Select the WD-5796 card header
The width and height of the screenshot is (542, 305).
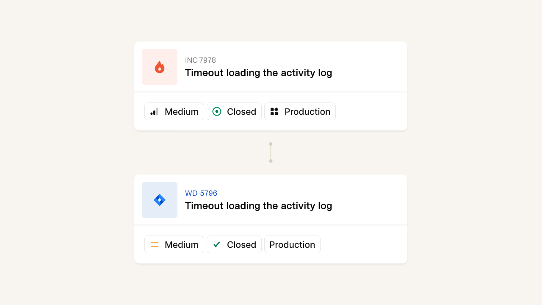pos(271,200)
